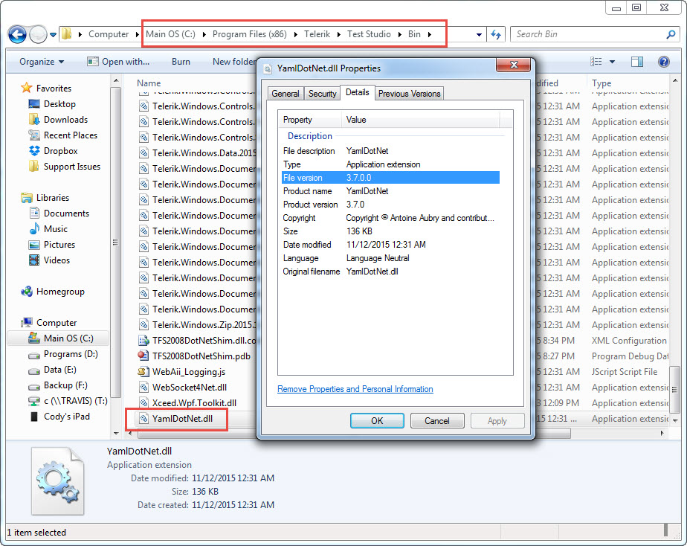Click TFS2008DotNetShim.dll.config file icon
Viewport: 687px width, 546px height.
(143, 341)
